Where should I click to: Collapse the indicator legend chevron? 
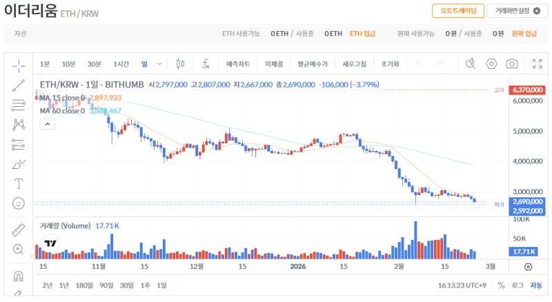coord(48,124)
